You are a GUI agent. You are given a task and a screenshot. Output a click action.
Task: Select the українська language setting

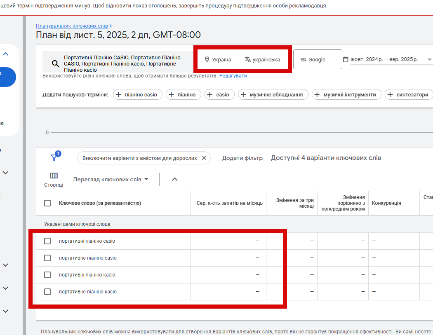coord(262,59)
